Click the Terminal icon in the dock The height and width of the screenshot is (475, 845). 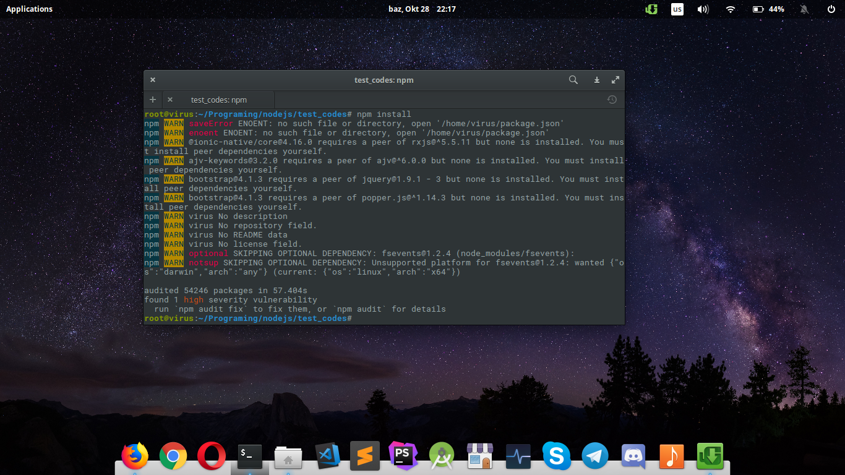(250, 456)
